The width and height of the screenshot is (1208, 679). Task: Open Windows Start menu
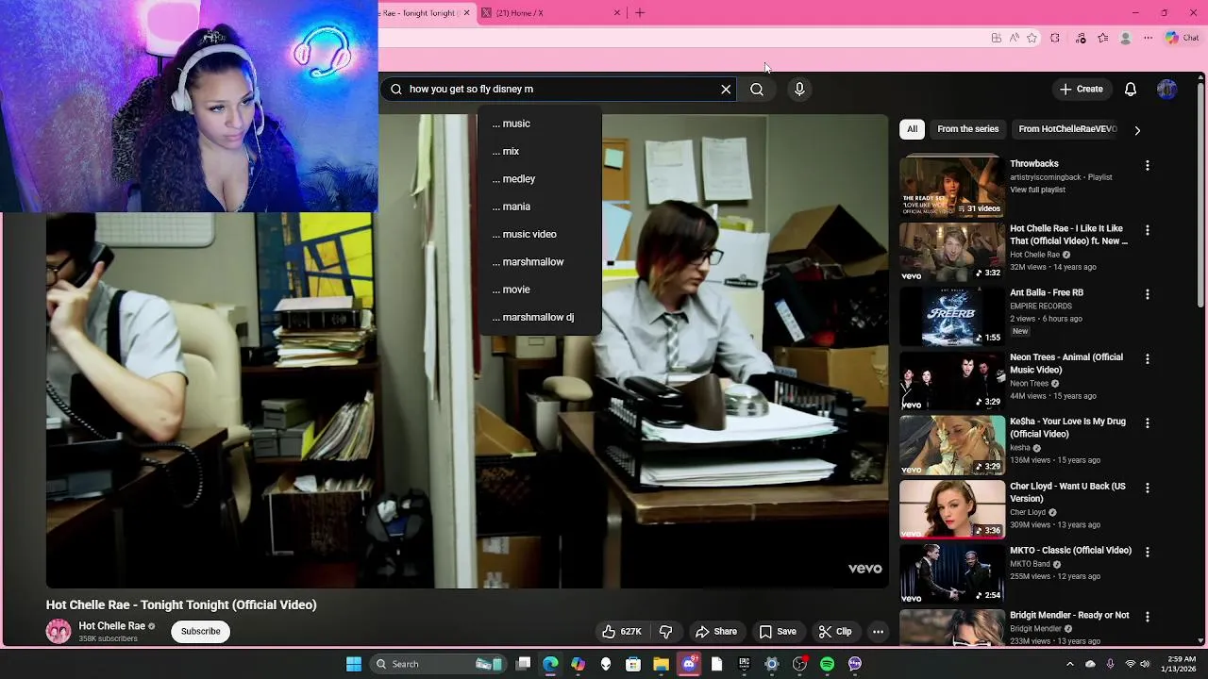[353, 664]
